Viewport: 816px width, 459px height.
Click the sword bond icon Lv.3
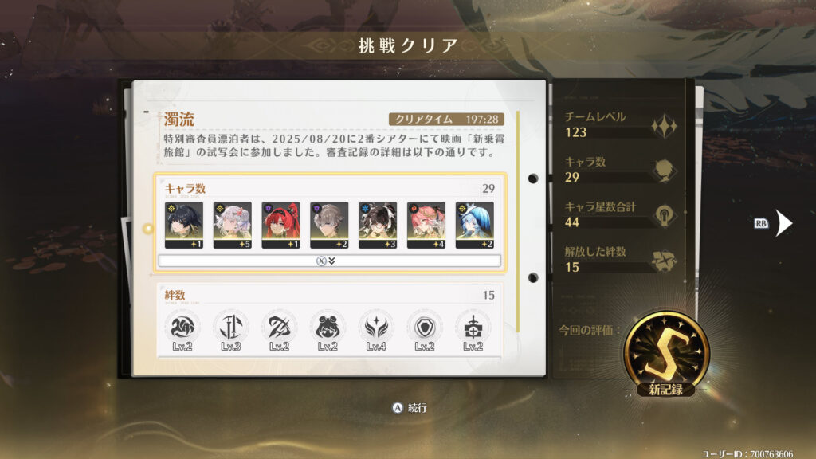(x=230, y=331)
